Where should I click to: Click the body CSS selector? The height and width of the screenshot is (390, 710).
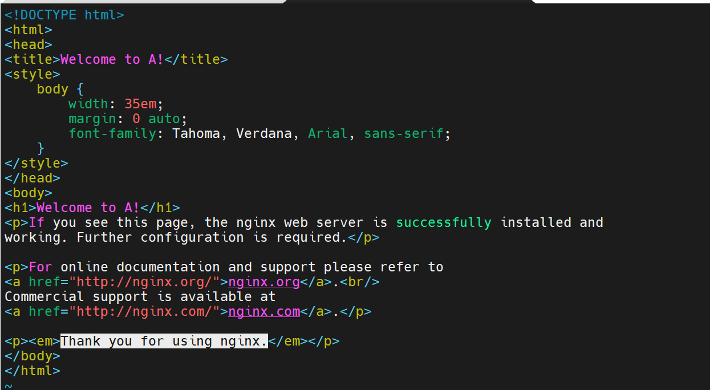[x=52, y=89]
